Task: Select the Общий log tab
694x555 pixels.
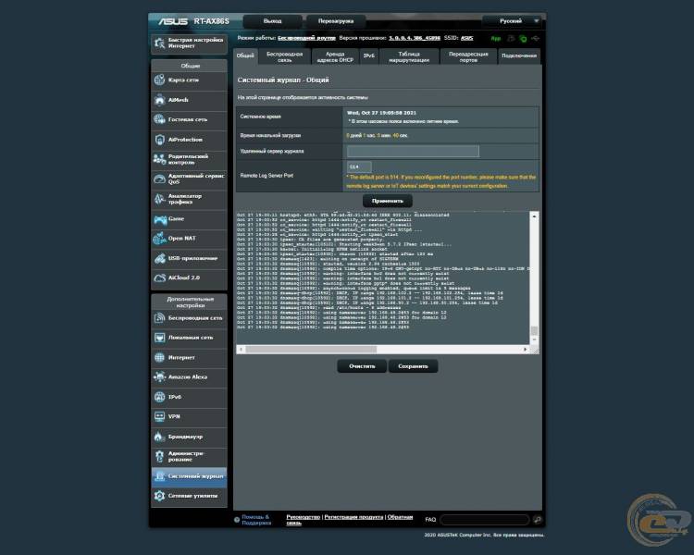Action: pyautogui.click(x=245, y=55)
